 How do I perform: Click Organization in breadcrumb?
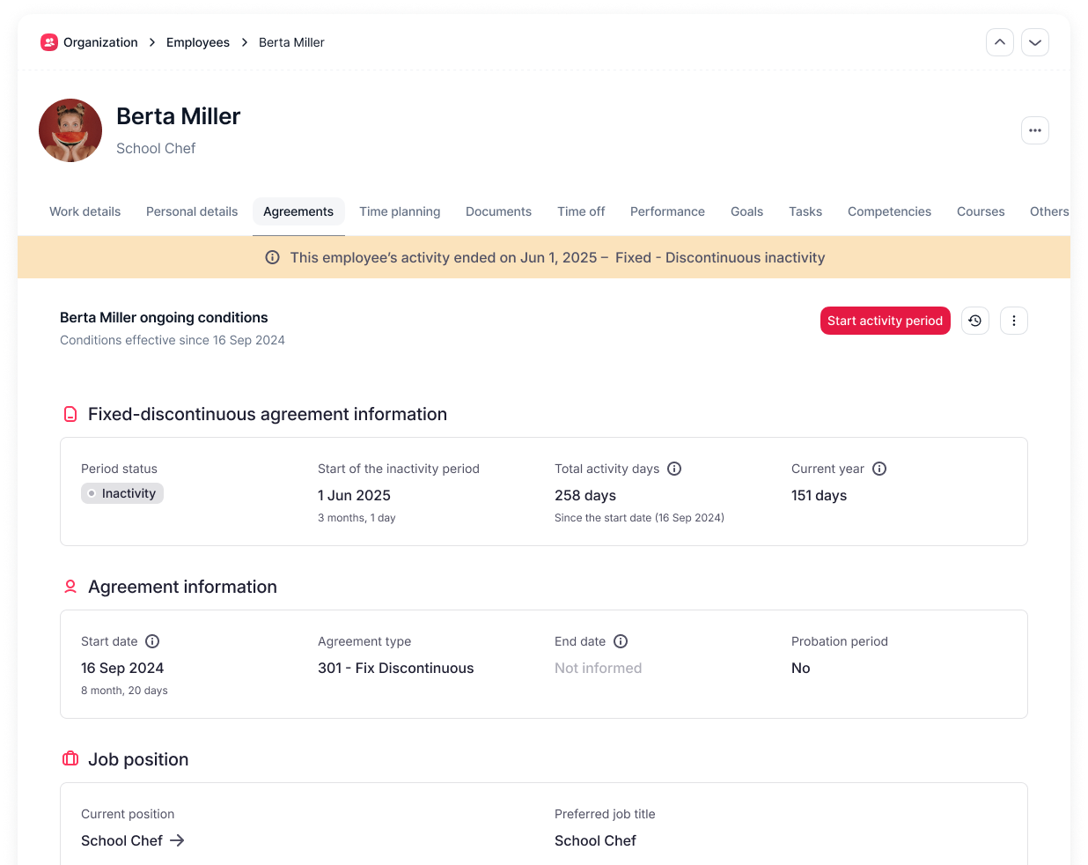100,42
